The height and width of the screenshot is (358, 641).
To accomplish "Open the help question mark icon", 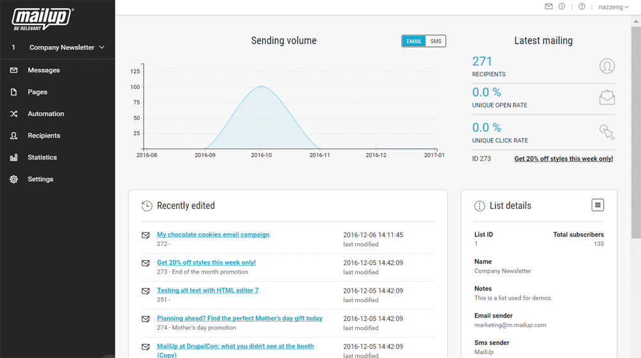I will pos(581,6).
